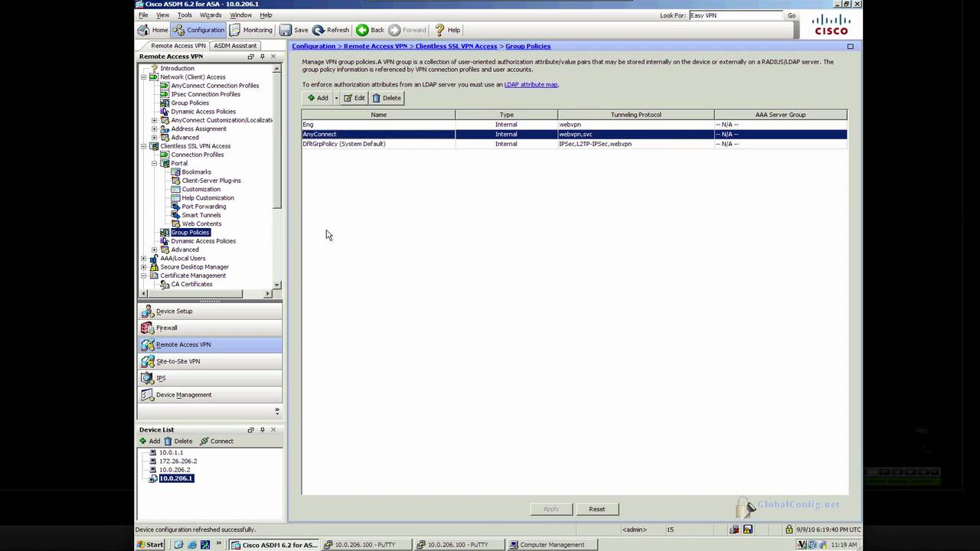Pin the Device List panel

click(x=262, y=430)
